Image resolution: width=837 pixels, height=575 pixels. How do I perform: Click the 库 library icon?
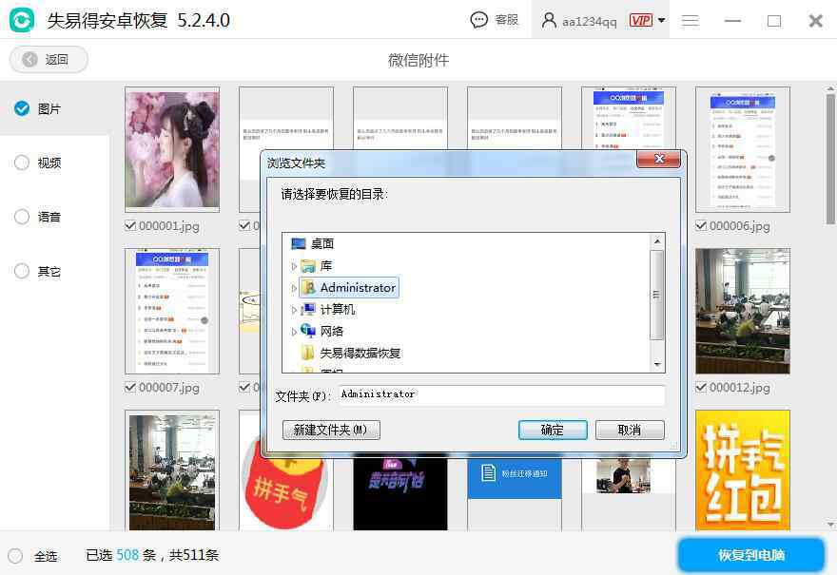click(308, 265)
